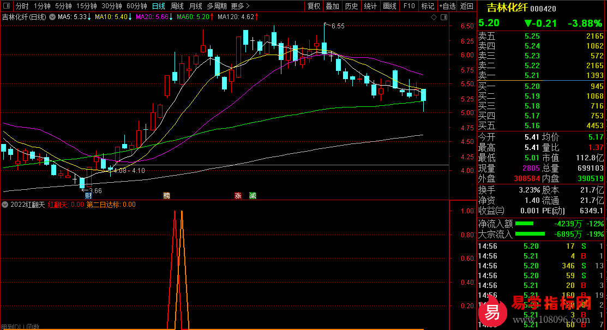607x330 pixels.
Task: Click the 净流入额 -4239万 bar
Action: tap(524, 224)
